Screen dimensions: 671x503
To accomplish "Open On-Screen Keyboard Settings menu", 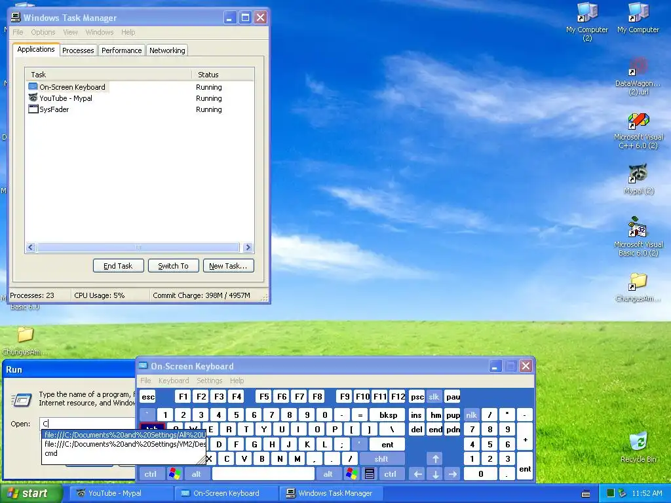I will tap(209, 381).
